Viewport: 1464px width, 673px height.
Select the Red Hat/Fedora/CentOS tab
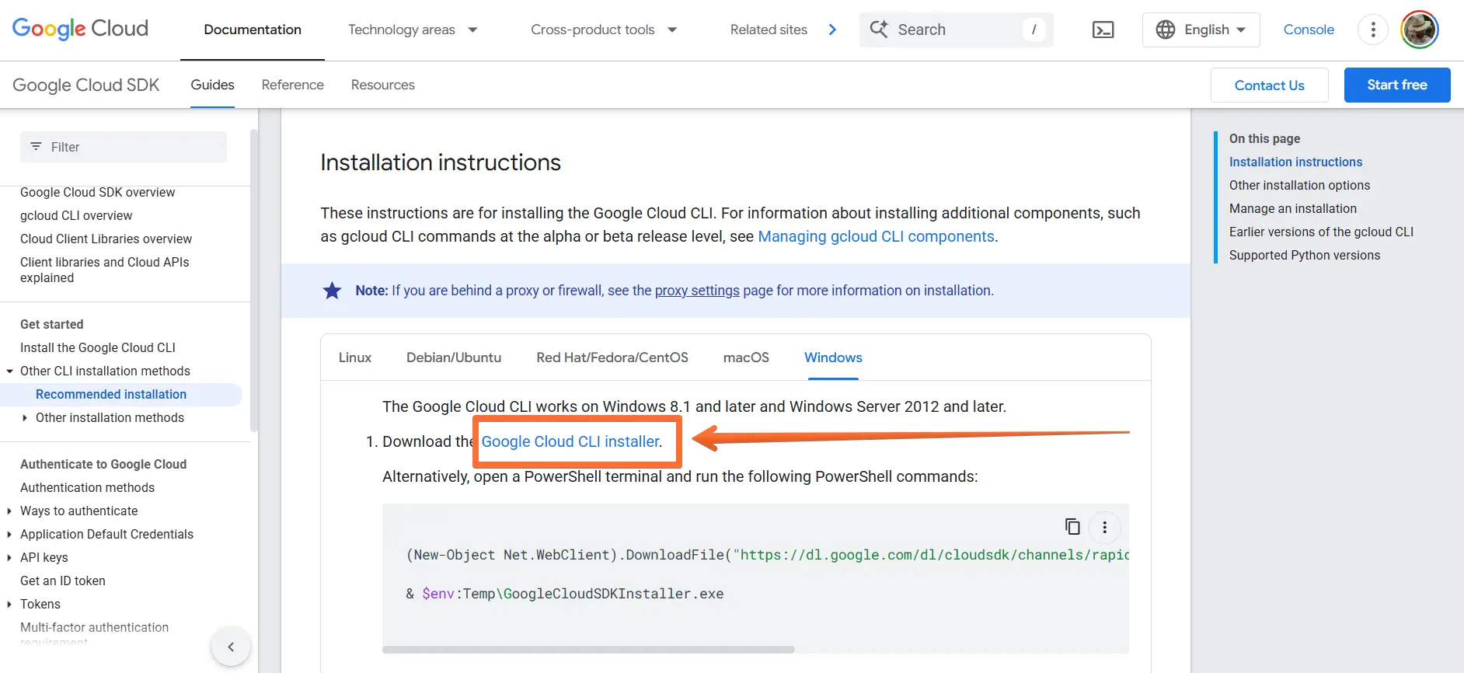[x=612, y=357]
